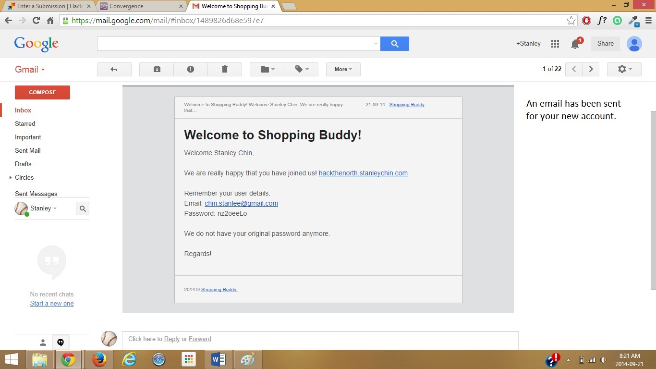Screen dimensions: 656x369
Task: Open Inbox folder
Action: coord(23,110)
